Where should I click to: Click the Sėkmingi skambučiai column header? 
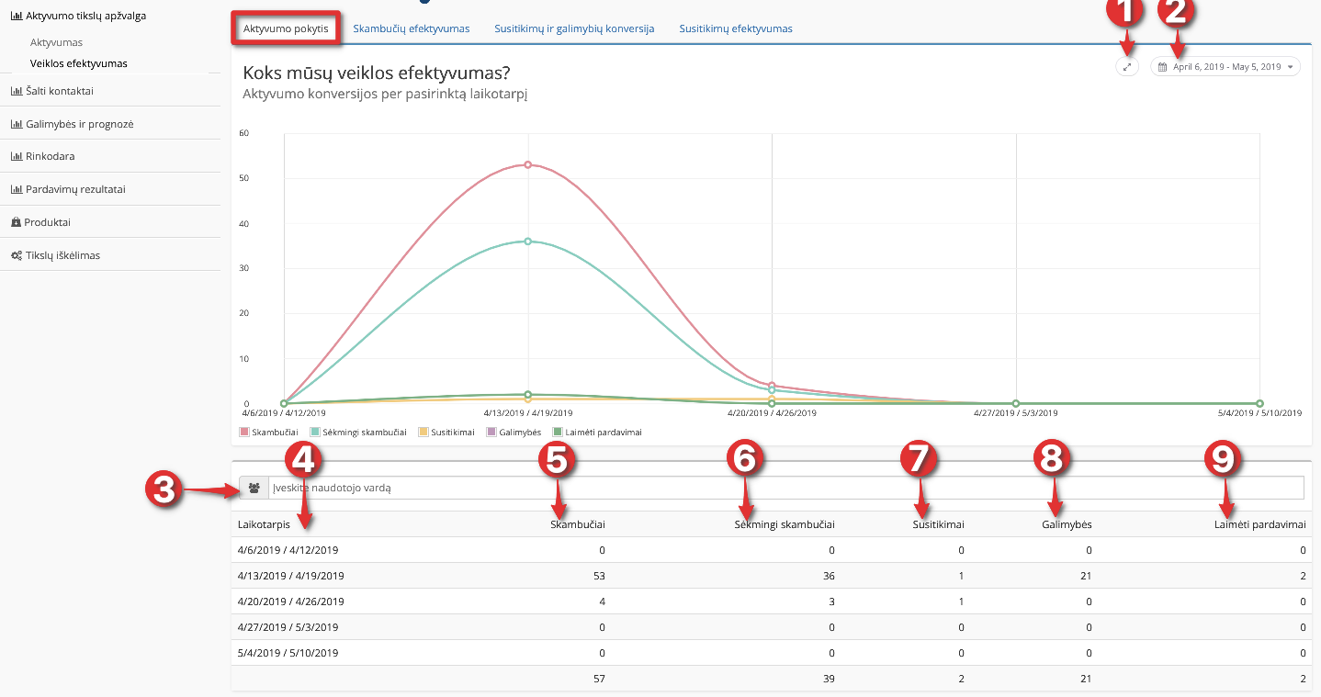785,524
